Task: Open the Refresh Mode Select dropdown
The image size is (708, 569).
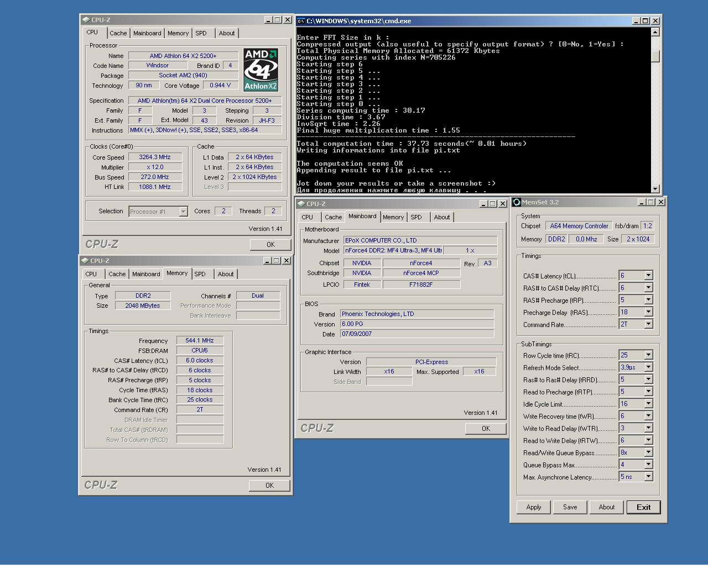Action: click(648, 367)
